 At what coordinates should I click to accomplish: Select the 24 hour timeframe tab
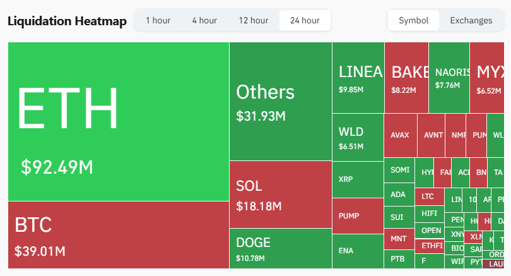pyautogui.click(x=305, y=20)
